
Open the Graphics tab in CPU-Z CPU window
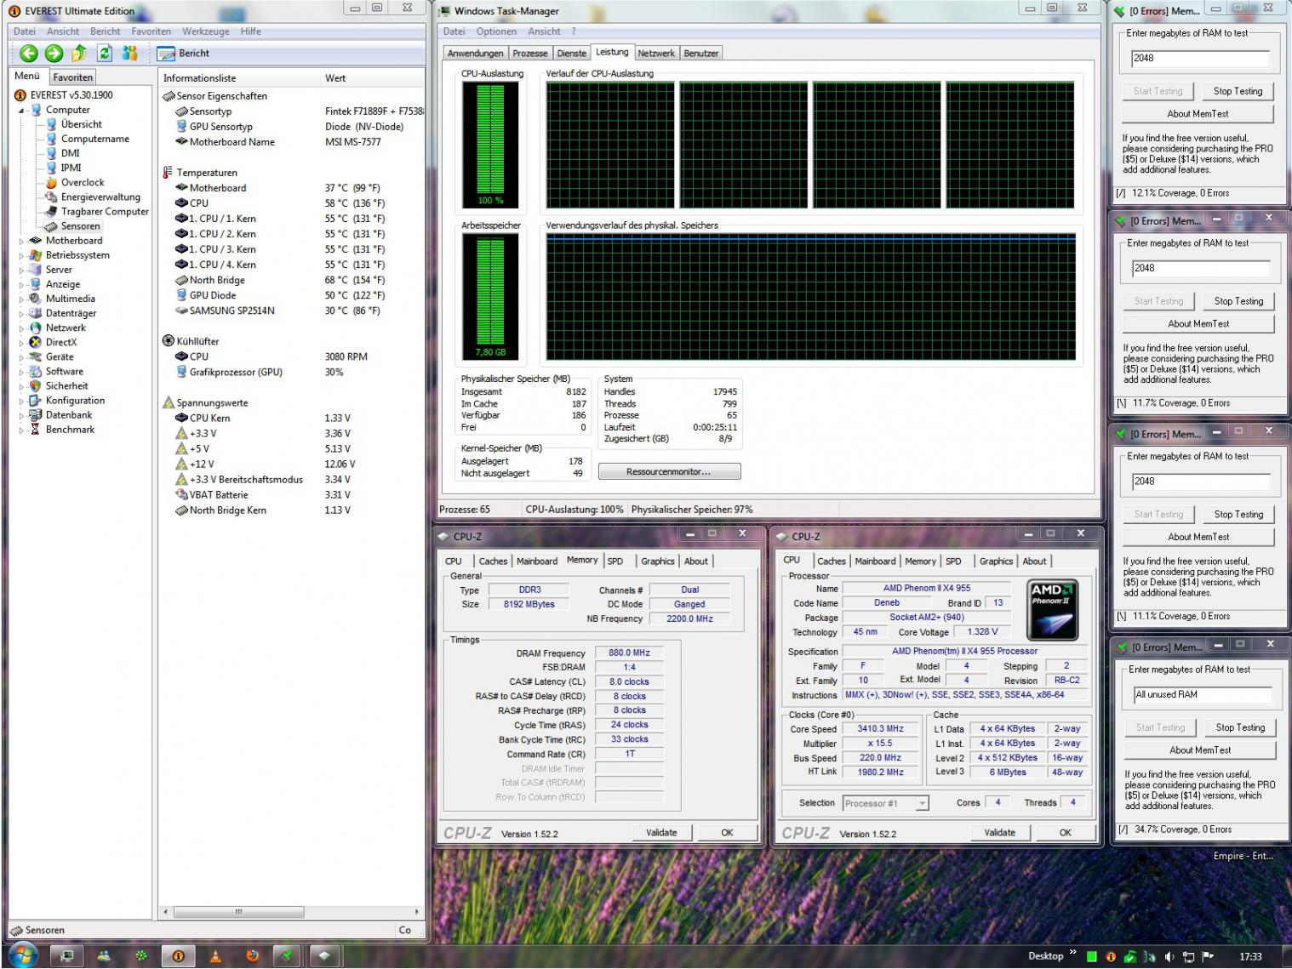pos(996,561)
